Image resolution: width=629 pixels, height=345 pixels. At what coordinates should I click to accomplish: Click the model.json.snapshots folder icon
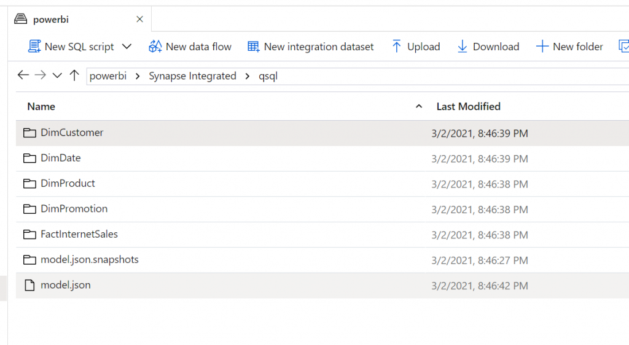[29, 260]
